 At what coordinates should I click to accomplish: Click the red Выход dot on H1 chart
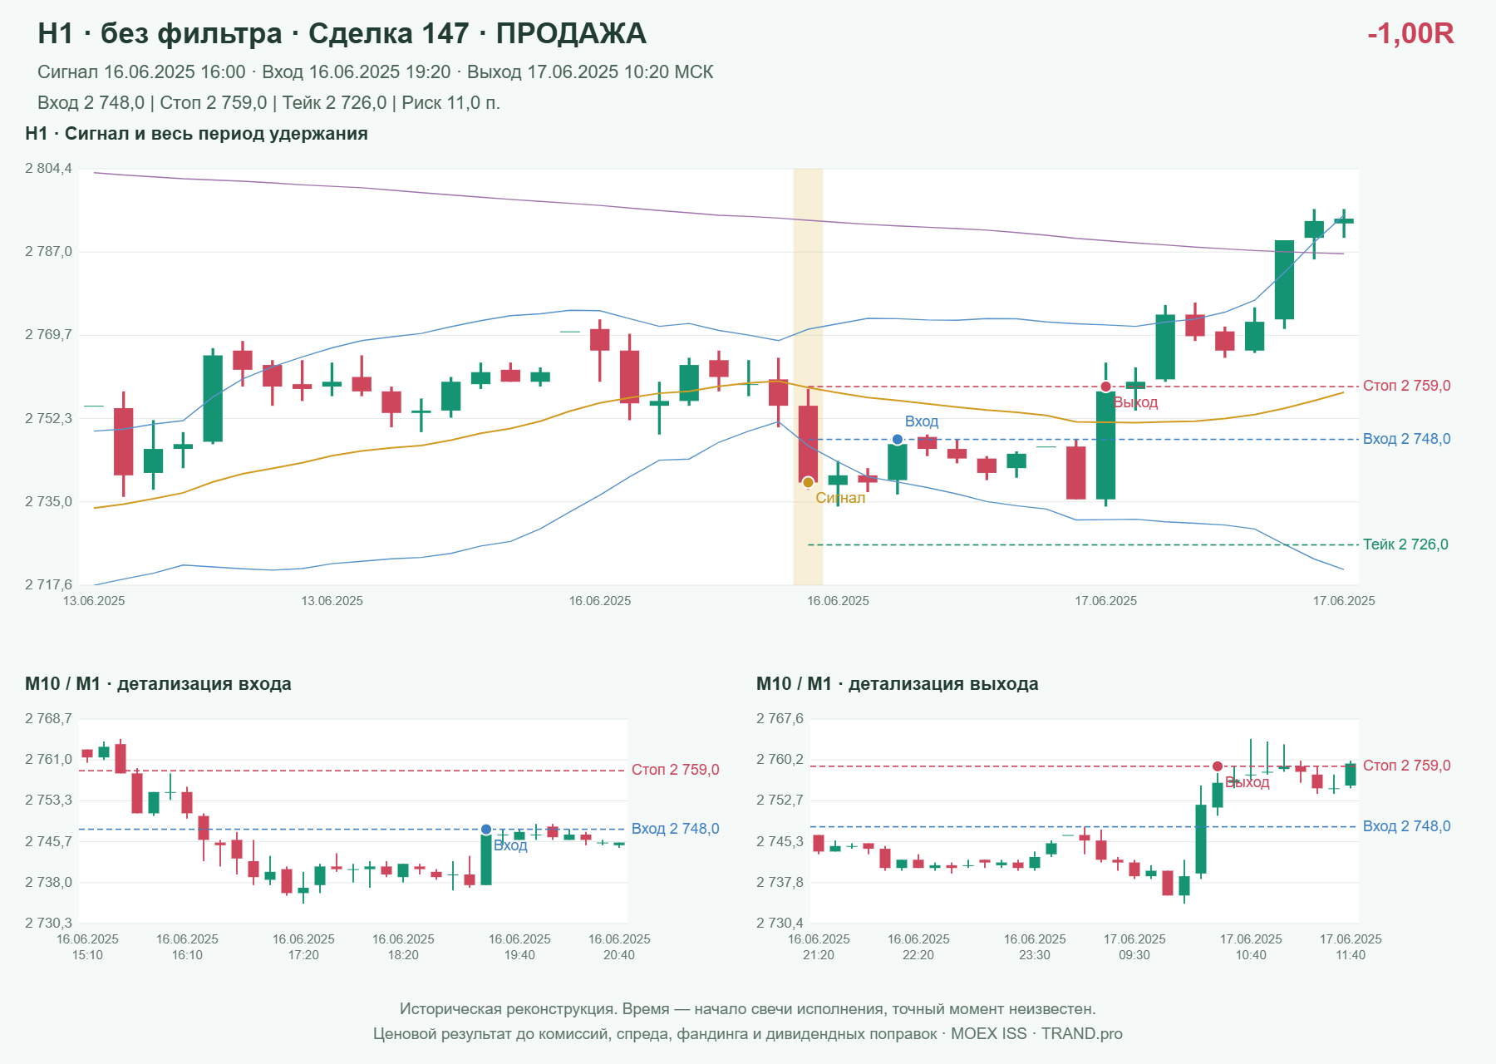tap(1105, 387)
